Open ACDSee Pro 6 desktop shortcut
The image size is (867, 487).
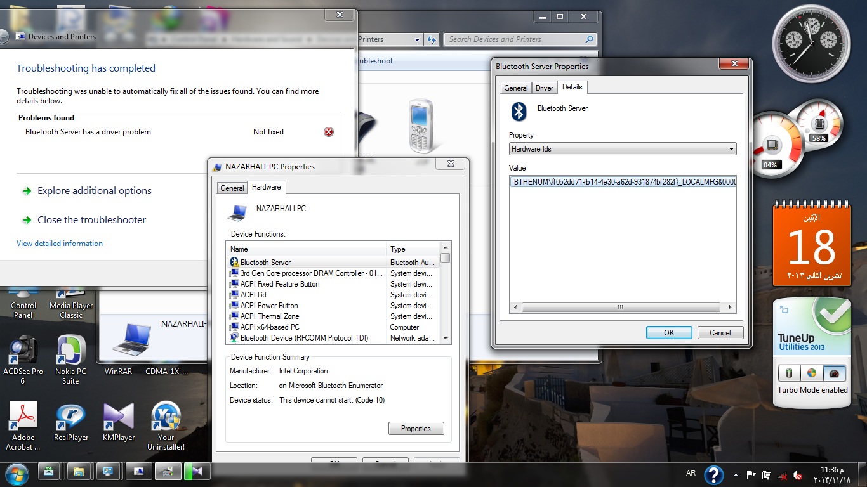23,360
